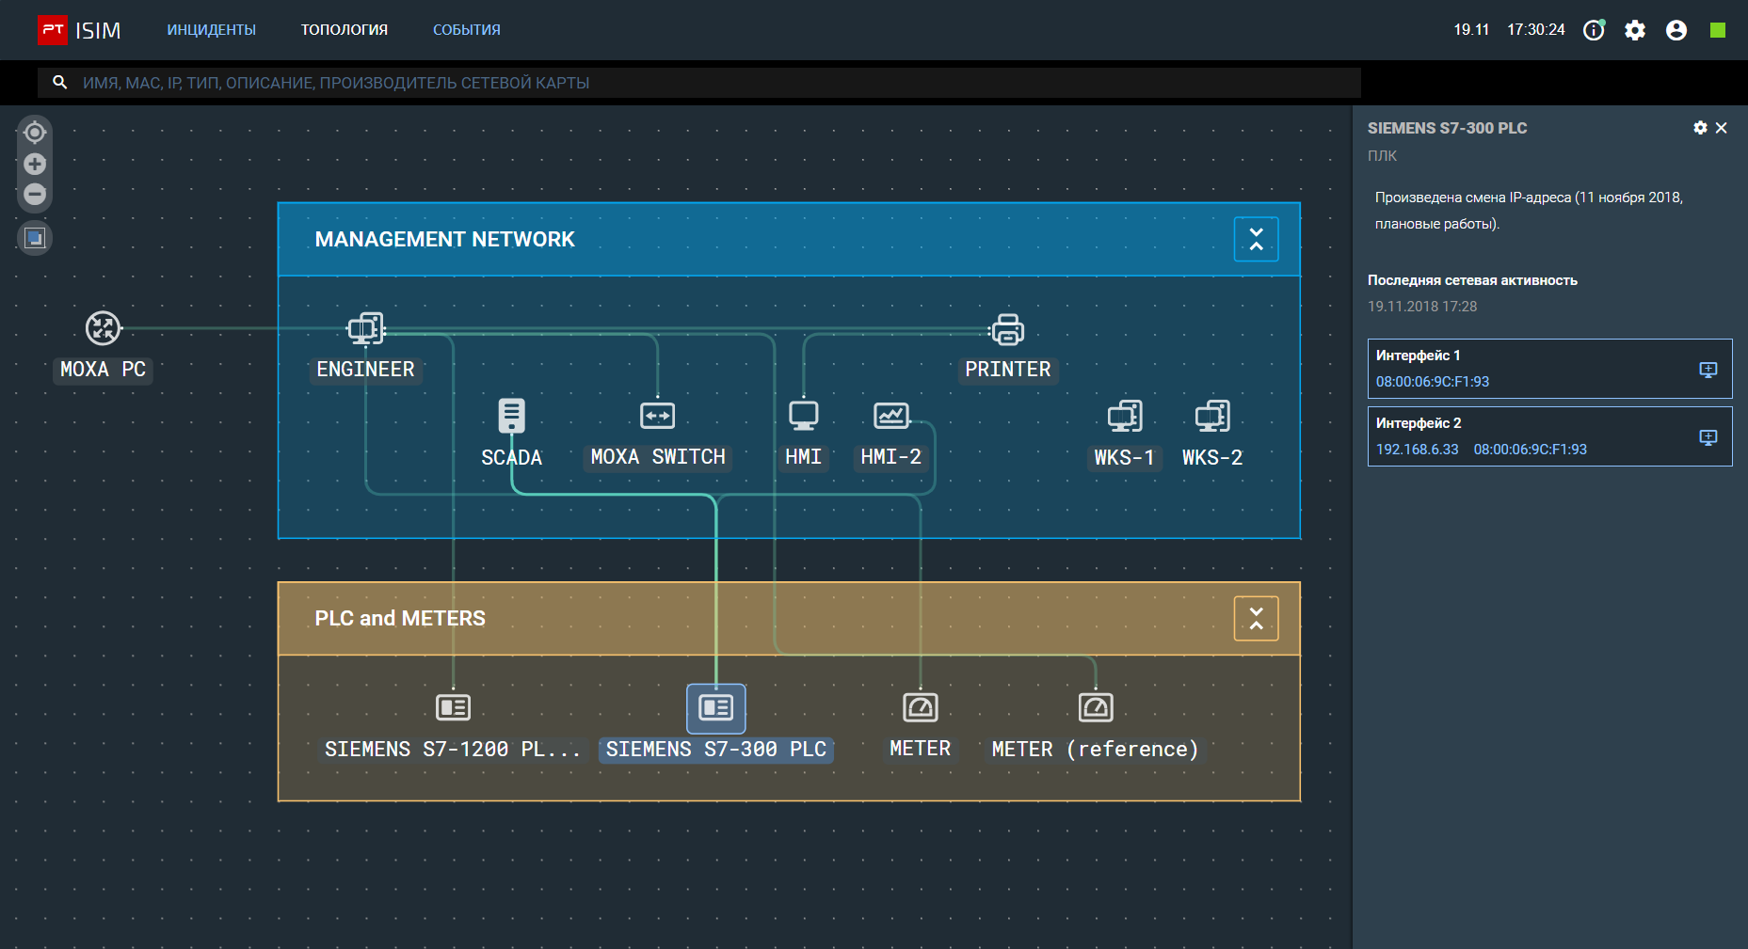Select the METER node icon
Image resolution: width=1748 pixels, height=949 pixels.
(921, 707)
